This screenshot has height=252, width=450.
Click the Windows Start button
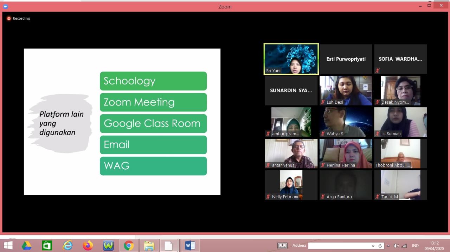[8, 245]
